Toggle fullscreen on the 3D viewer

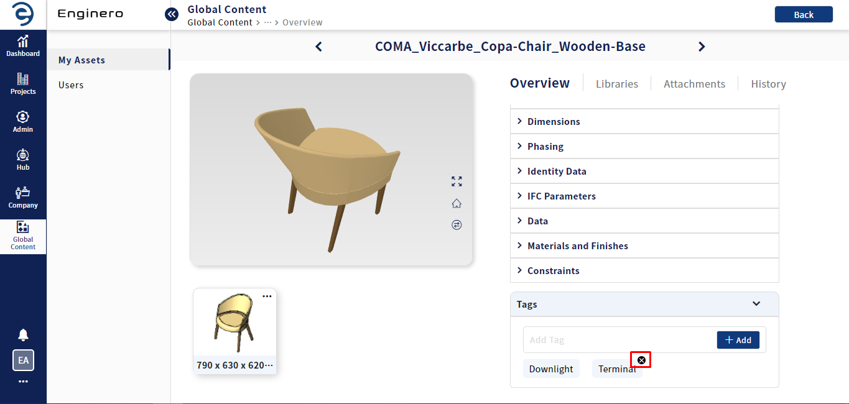tap(457, 181)
